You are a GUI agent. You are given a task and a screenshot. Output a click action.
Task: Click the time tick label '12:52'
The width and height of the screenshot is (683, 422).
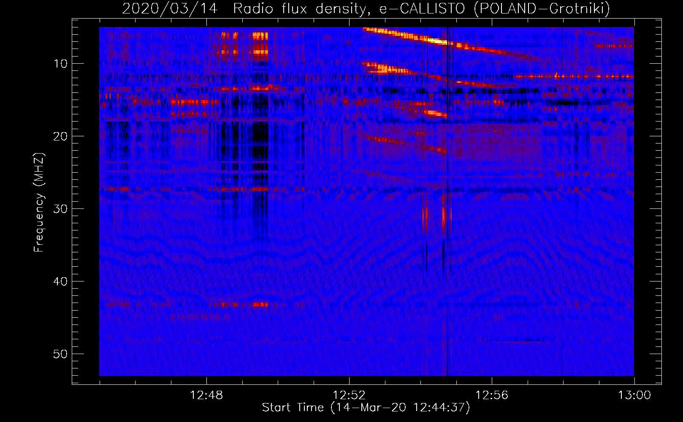click(349, 395)
